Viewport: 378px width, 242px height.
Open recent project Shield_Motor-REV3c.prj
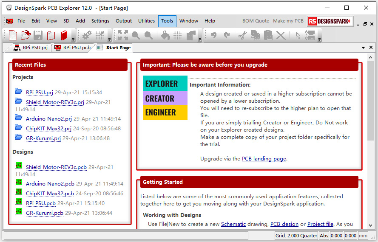55,102
